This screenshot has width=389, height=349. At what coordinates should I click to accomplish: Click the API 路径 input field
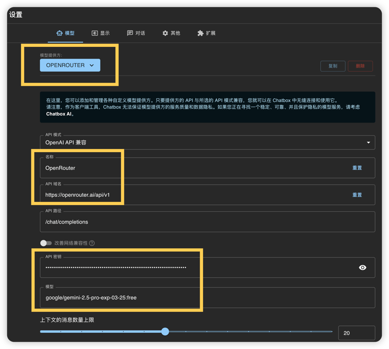(x=207, y=222)
